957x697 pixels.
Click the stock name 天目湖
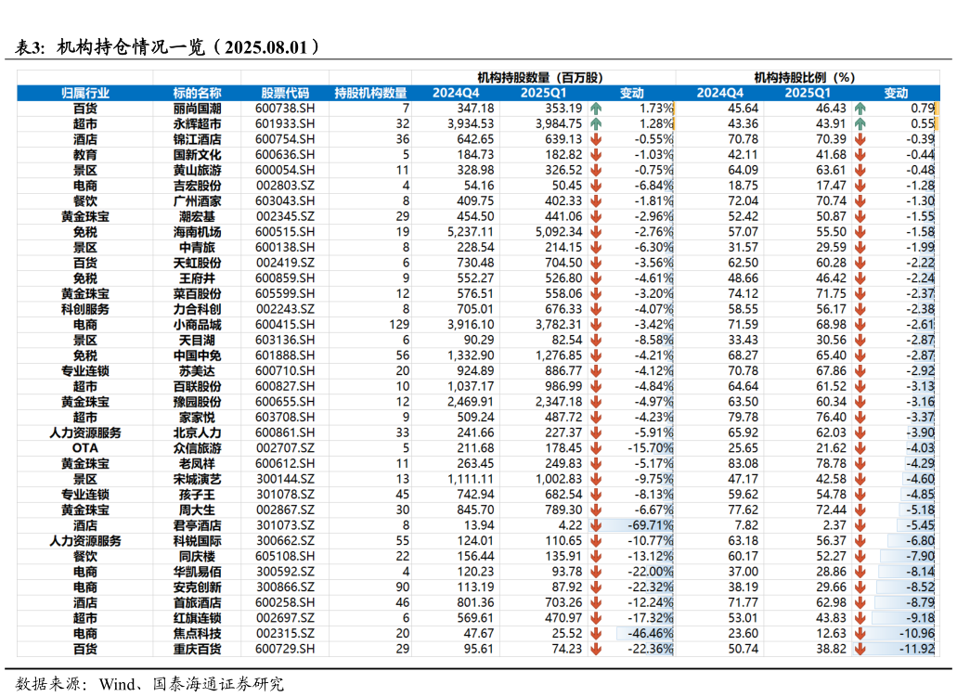197,340
